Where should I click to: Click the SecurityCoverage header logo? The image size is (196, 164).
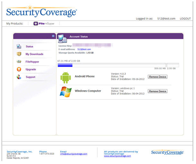click(41, 11)
